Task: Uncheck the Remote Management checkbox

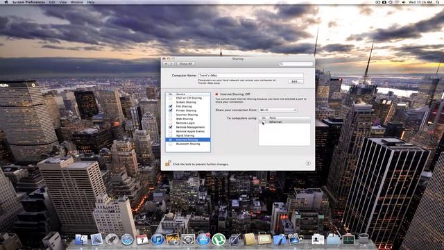Action: [x=171, y=127]
